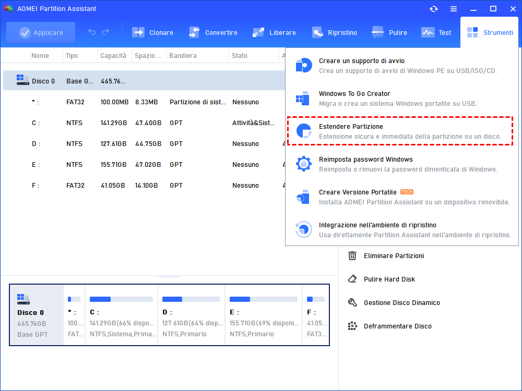522x391 pixels.
Task: Select partition C: row in table
Action: [x=144, y=123]
